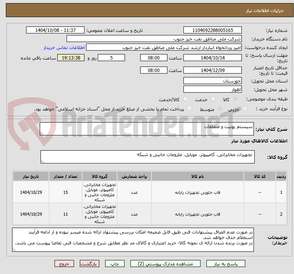Click quantity 11 in row 2
The image size is (294, 274).
point(65,214)
